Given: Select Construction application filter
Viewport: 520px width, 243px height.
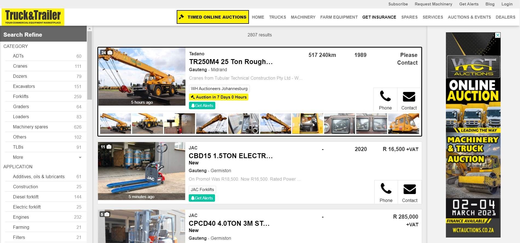Looking at the screenshot, I should coord(46,187).
